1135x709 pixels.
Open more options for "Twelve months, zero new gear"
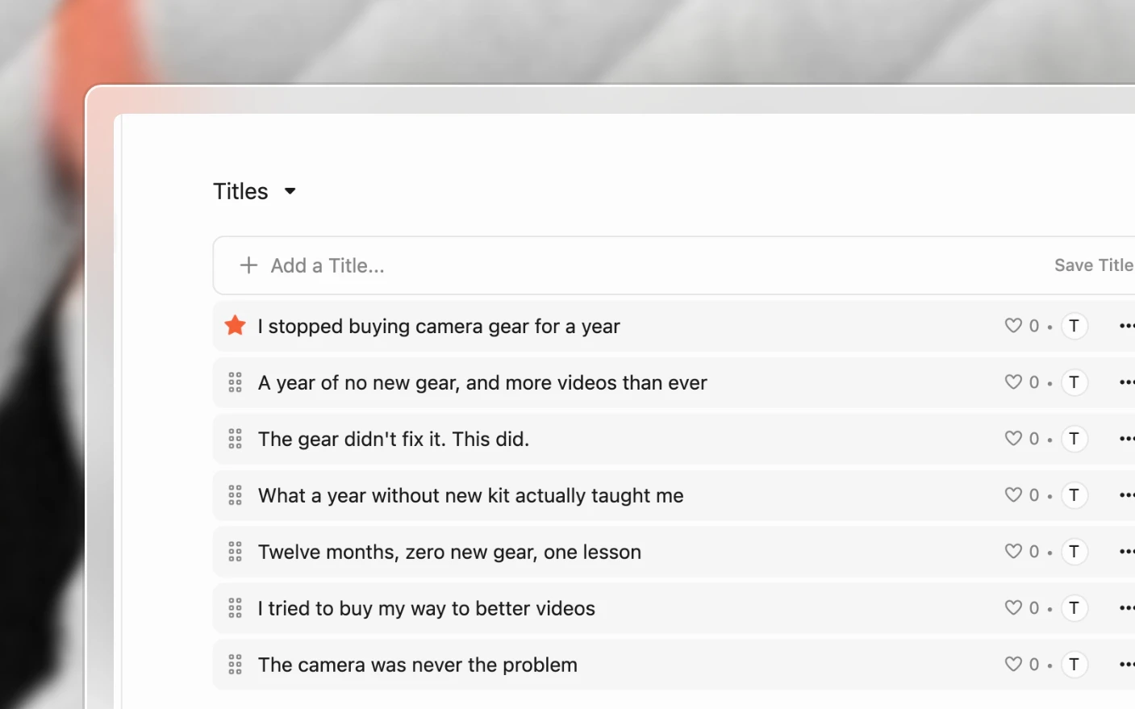1127,552
